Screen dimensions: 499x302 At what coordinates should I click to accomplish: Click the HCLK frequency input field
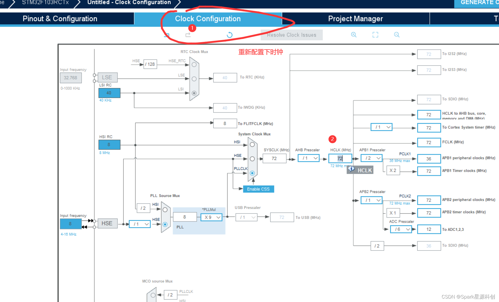click(340, 158)
